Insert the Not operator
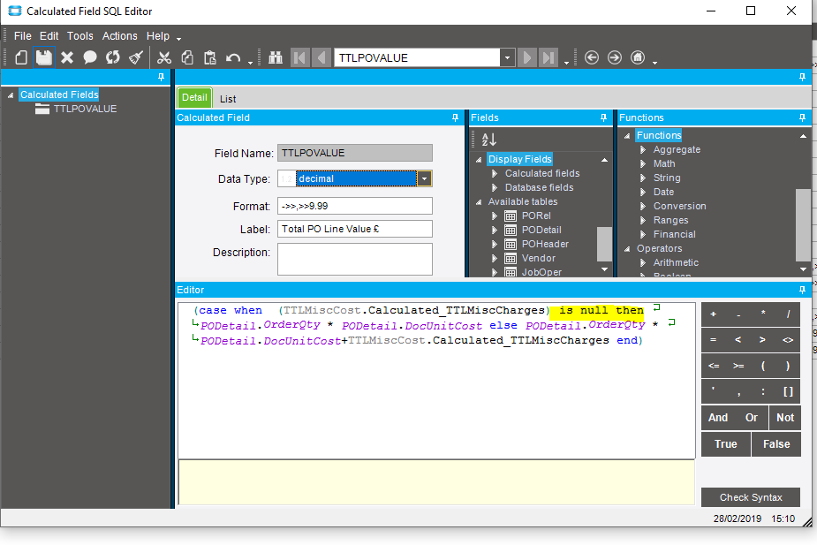The image size is (817, 545). click(784, 417)
